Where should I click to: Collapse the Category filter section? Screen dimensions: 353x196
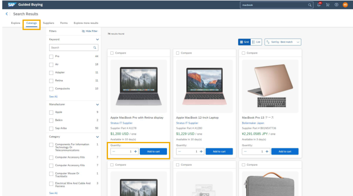click(97, 136)
